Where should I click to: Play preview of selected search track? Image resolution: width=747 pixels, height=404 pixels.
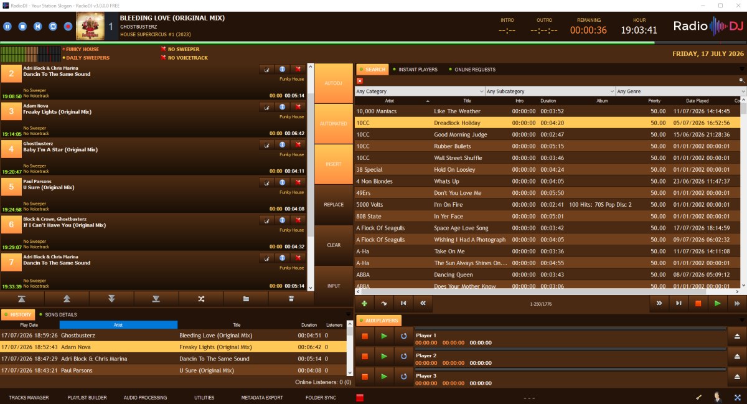click(x=718, y=303)
